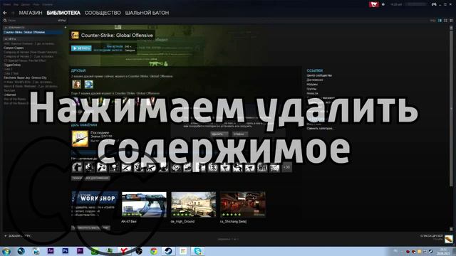Collapse the ИГРЫ category in sidebar
The width and height of the screenshot is (456, 256).
[x=6, y=39]
